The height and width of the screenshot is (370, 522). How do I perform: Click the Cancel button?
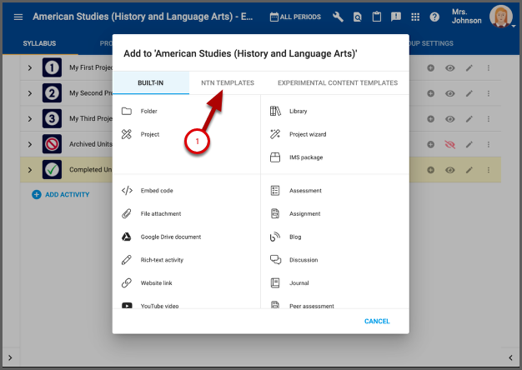[377, 321]
